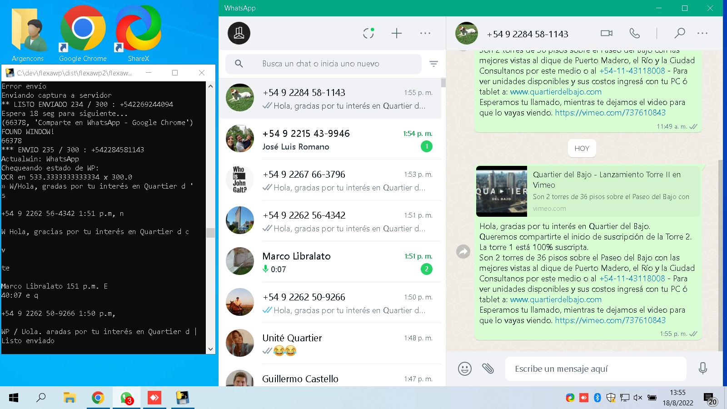727x409 pixels.
Task: Click console window scrollbar thumb
Action: pos(210,233)
